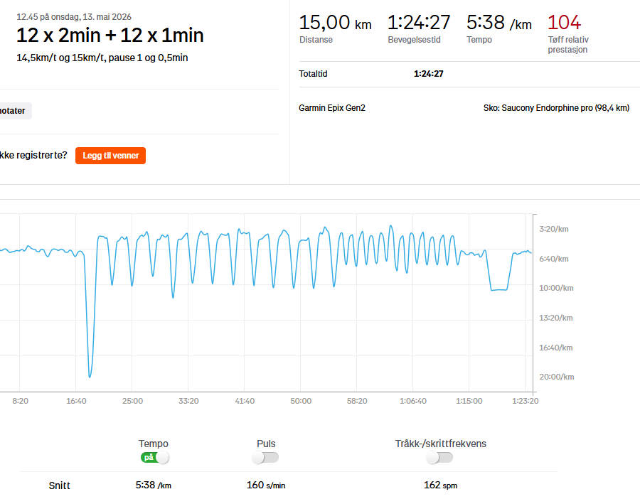This screenshot has height=499, width=640.
Task: Turn off the Tempo chart toggle
Action: (155, 457)
